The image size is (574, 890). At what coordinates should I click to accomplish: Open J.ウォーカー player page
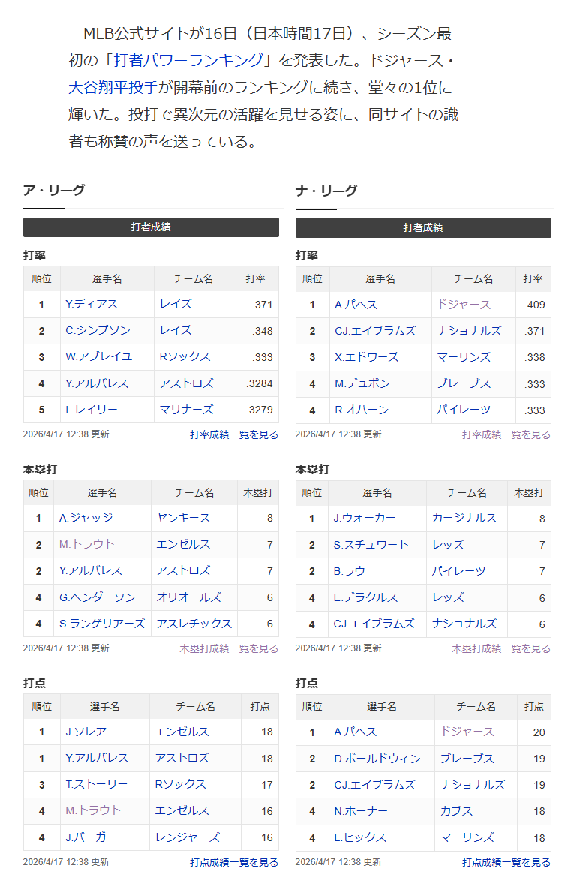pyautogui.click(x=365, y=518)
